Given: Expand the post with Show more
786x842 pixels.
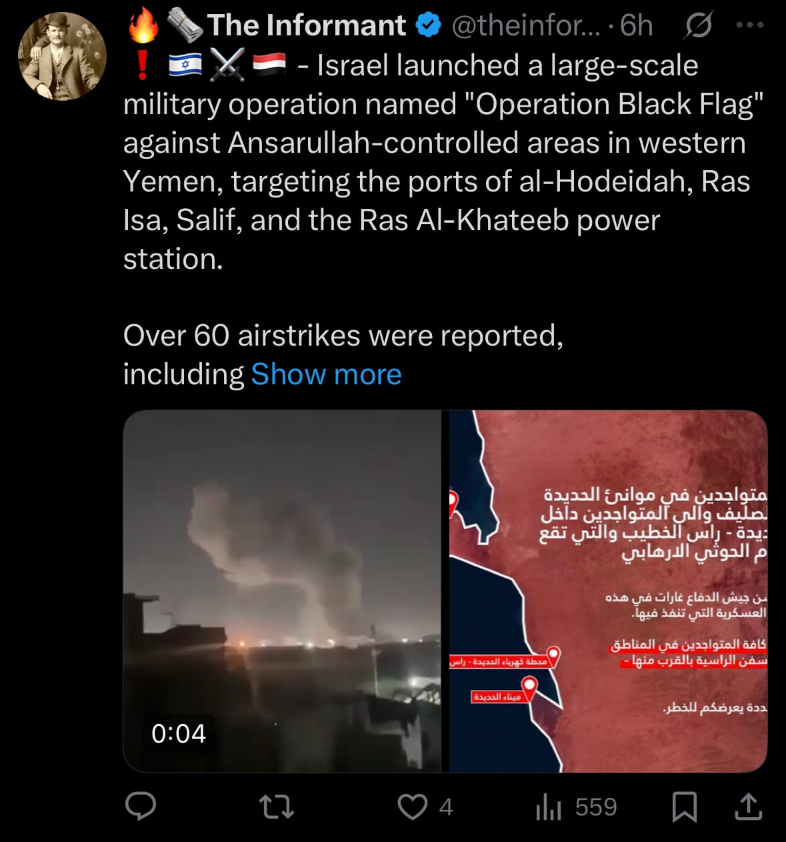Looking at the screenshot, I should click(326, 374).
